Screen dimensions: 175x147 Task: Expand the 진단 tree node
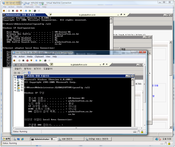coord(15,85)
